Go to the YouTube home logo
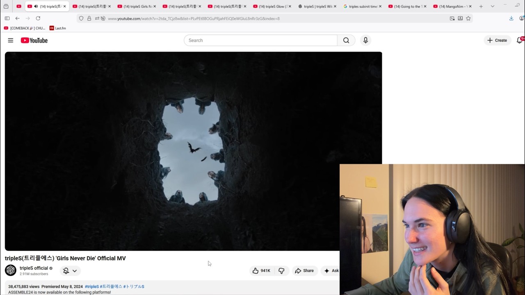 [x=34, y=40]
